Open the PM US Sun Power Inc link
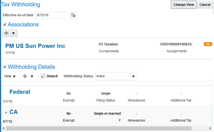Screen dimensions: 214x132 [x=35, y=46]
